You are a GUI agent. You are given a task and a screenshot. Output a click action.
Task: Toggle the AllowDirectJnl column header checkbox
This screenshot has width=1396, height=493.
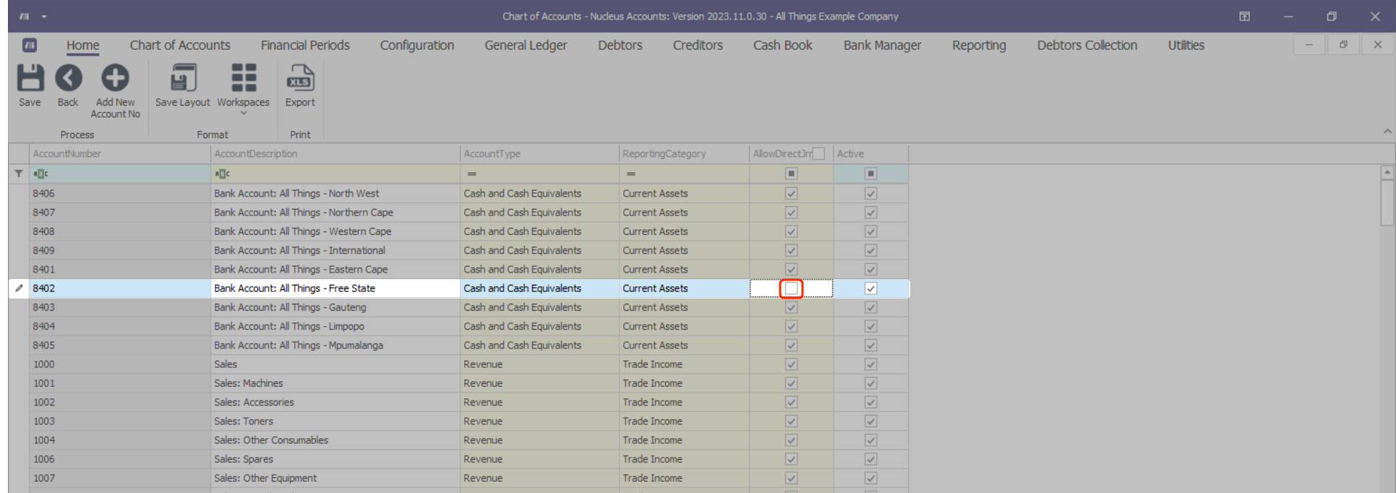click(818, 154)
